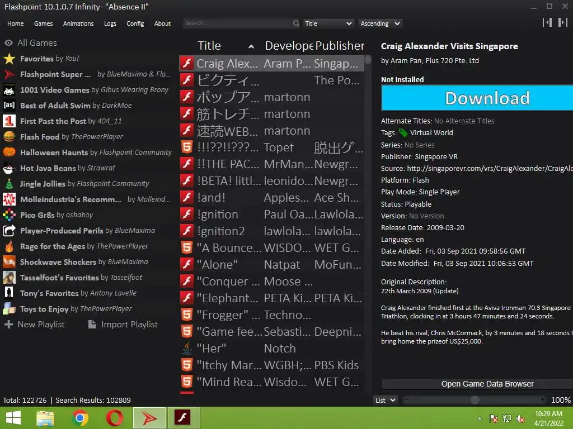Show hidden tray icons arrow
The image size is (573, 429).
[x=480, y=418]
